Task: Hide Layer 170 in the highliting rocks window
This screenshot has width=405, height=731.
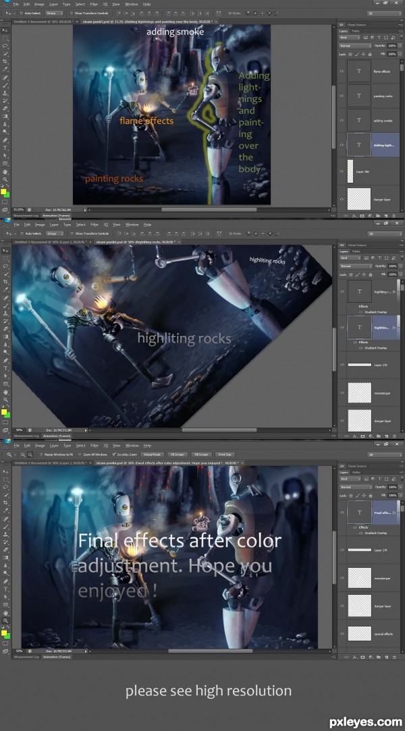Action: (x=342, y=365)
